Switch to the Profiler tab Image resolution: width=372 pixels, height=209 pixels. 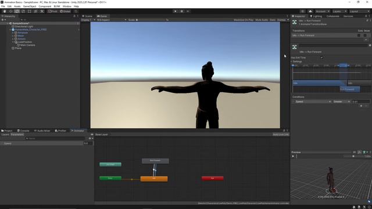60,131
